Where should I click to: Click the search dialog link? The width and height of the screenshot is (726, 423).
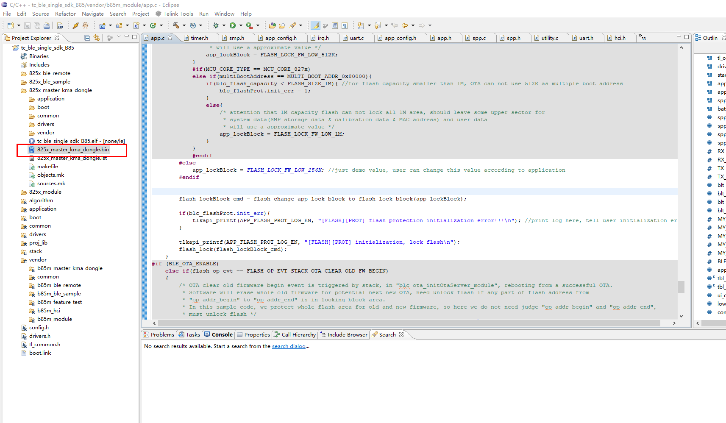(289, 346)
